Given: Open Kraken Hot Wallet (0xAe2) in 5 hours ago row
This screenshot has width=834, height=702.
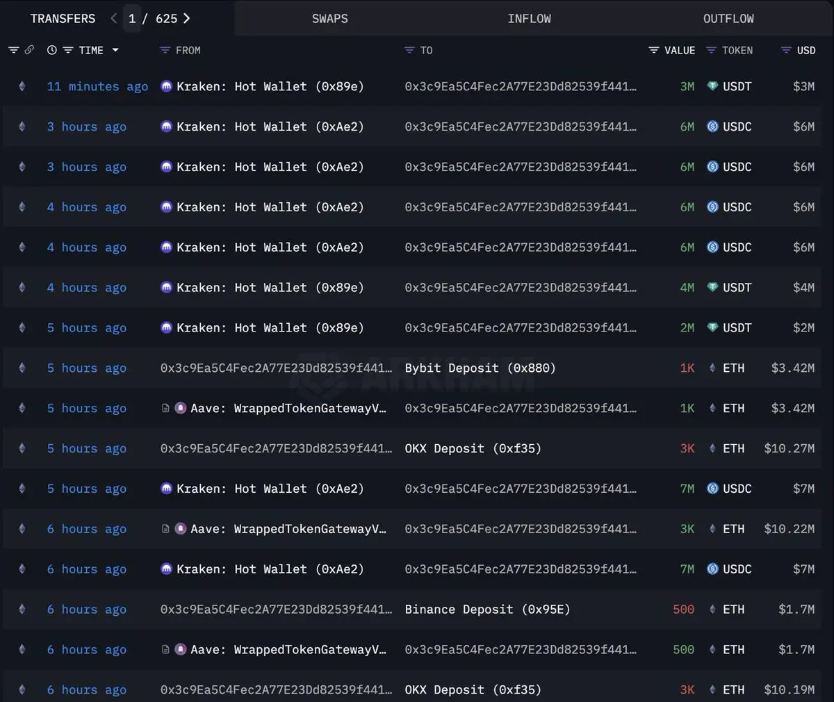Looking at the screenshot, I should click(270, 489).
